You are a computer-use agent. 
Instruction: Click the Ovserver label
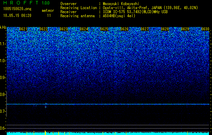click(68, 4)
